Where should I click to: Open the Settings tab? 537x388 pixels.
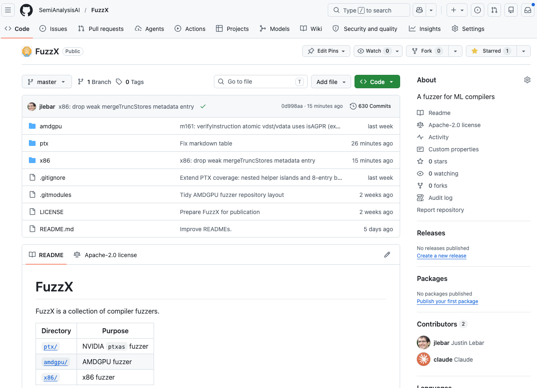(468, 28)
